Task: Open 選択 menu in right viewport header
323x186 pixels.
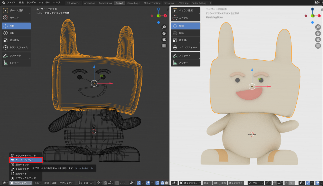Action: pyautogui.click(x=216, y=183)
